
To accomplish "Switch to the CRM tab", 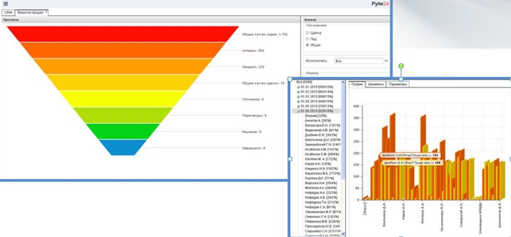I will tap(8, 13).
